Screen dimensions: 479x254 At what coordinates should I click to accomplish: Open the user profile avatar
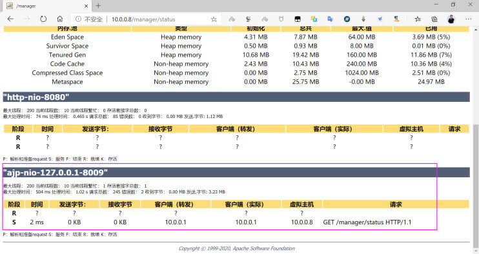451,19
